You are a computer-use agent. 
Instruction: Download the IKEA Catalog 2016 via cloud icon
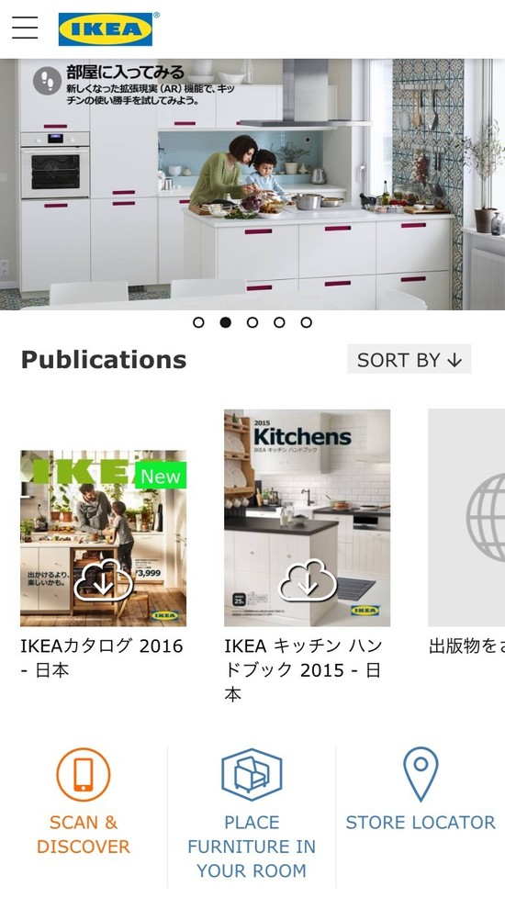click(104, 579)
